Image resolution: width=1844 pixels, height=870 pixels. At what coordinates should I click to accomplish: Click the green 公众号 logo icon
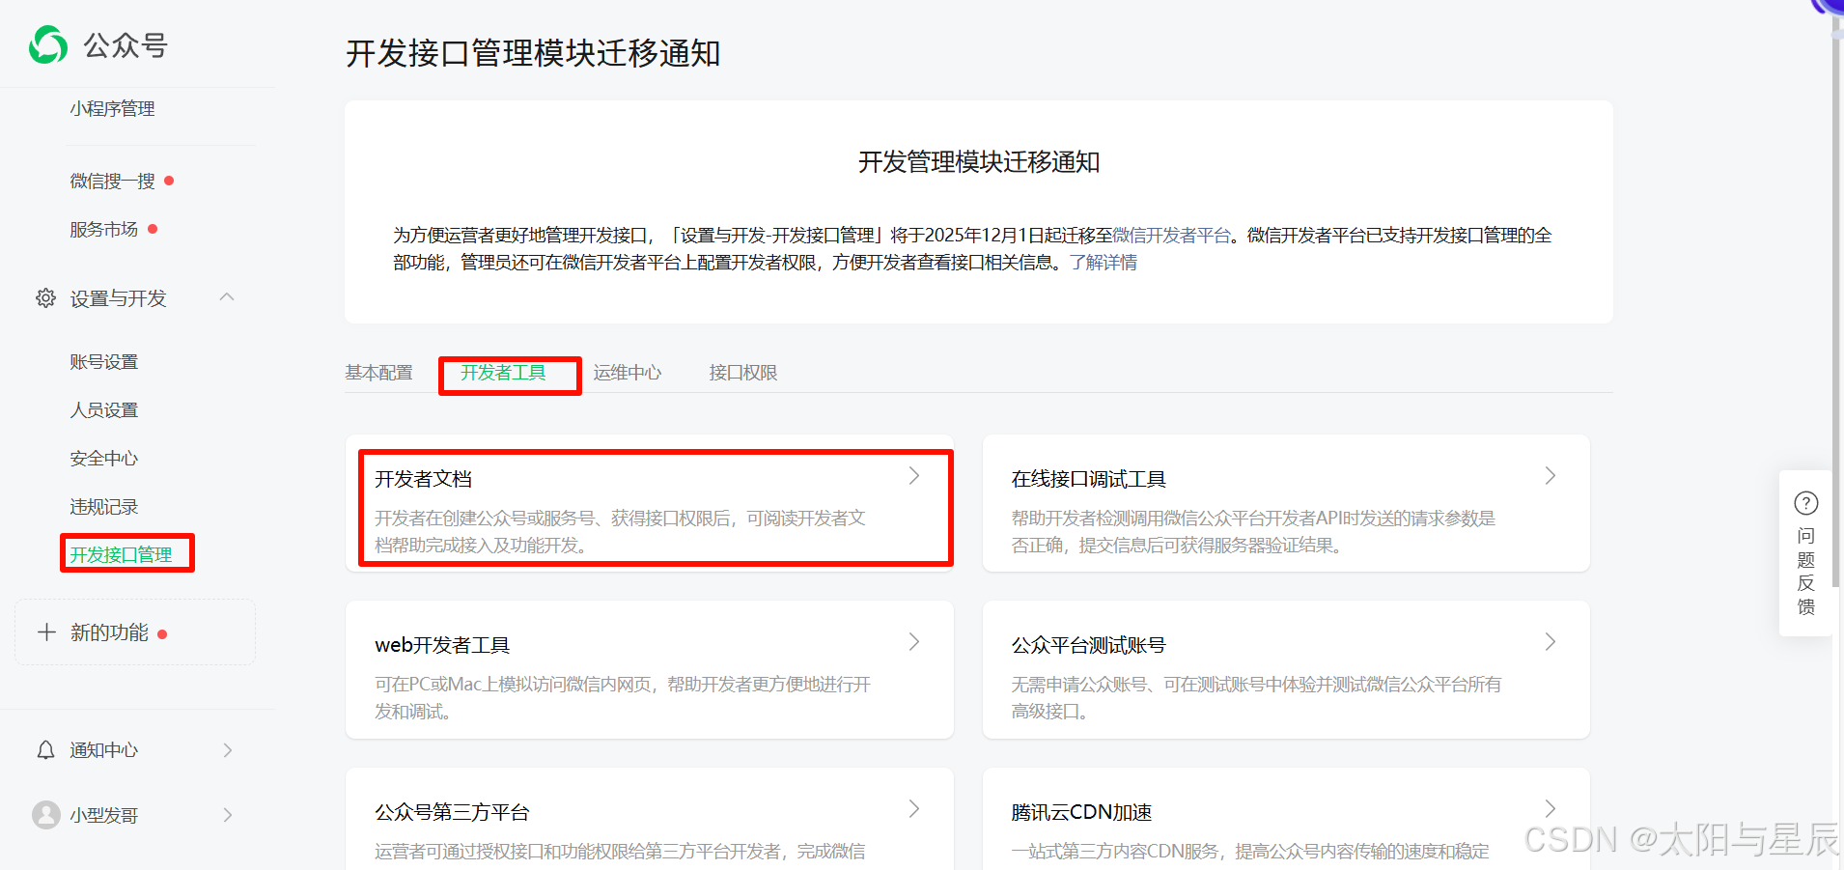[x=48, y=44]
